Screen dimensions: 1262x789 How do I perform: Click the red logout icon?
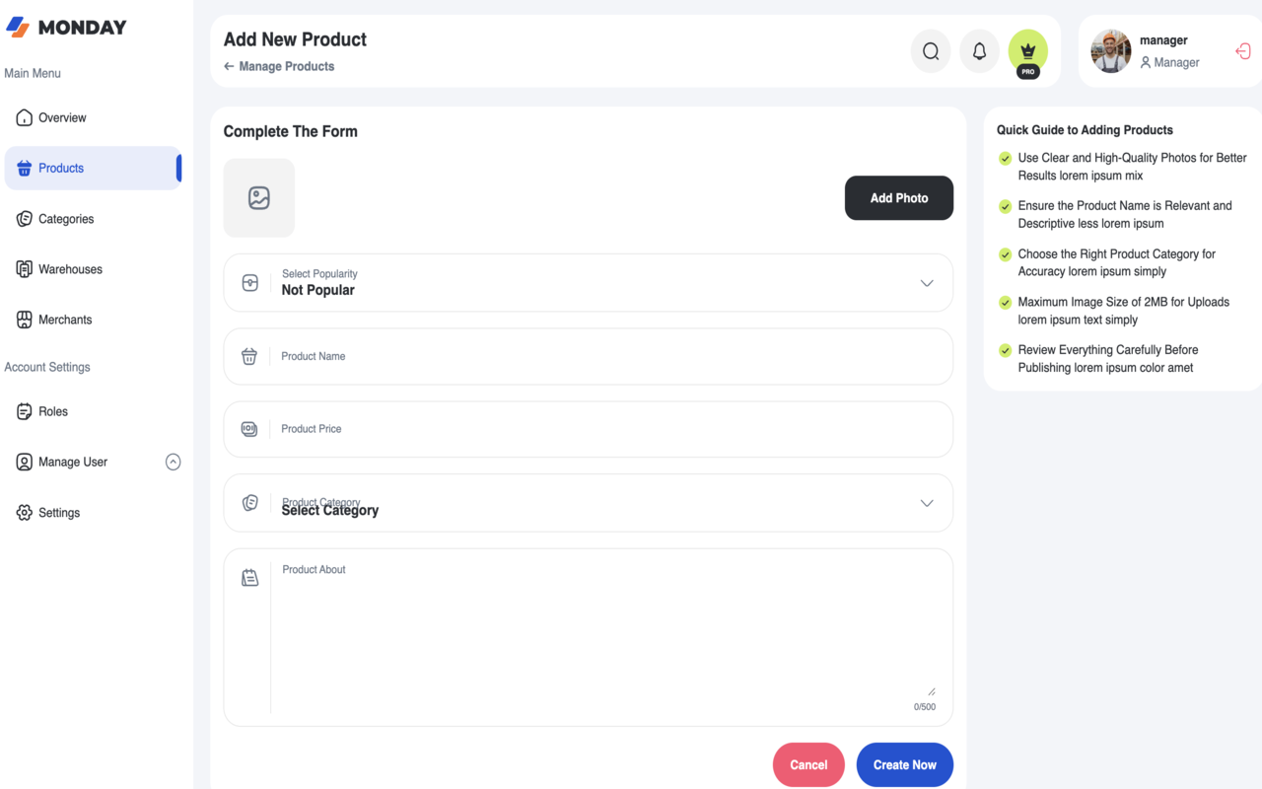(x=1242, y=51)
